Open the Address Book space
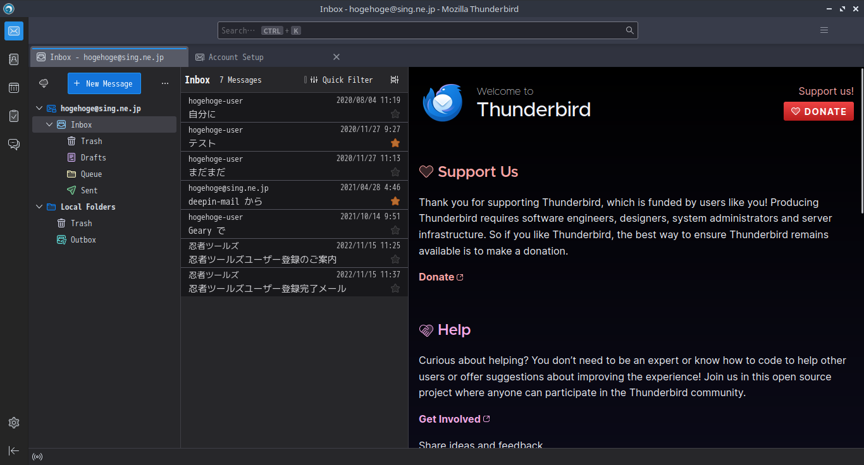This screenshot has width=864, height=465. tap(14, 59)
